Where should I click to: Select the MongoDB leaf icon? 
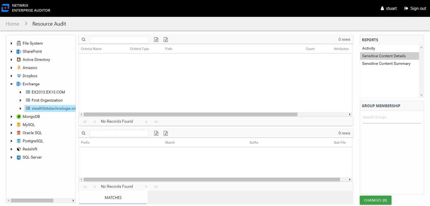click(x=19, y=116)
